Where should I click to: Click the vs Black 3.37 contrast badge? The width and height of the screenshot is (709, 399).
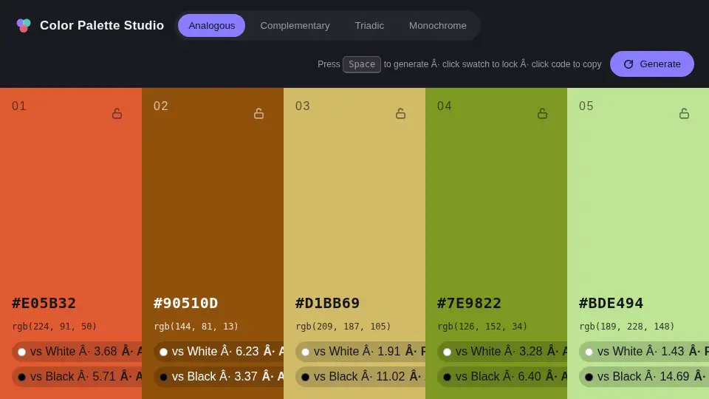click(x=219, y=376)
